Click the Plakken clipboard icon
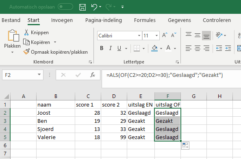Image resolution: width=241 pixels, height=159 pixels. click(x=13, y=36)
